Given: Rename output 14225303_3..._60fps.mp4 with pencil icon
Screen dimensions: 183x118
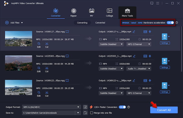Looking at the screenshot, I should [134, 56].
